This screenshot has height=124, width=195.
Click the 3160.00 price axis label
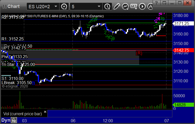[181, 34]
